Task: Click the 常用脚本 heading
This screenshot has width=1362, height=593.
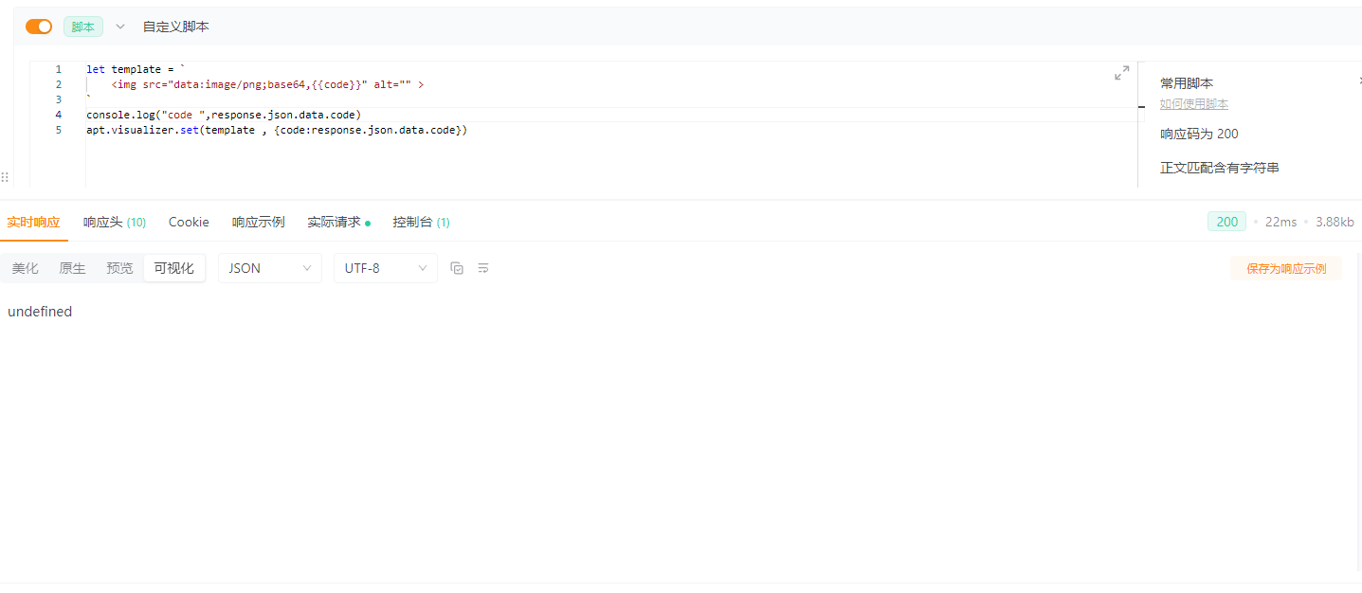Action: pyautogui.click(x=1187, y=83)
